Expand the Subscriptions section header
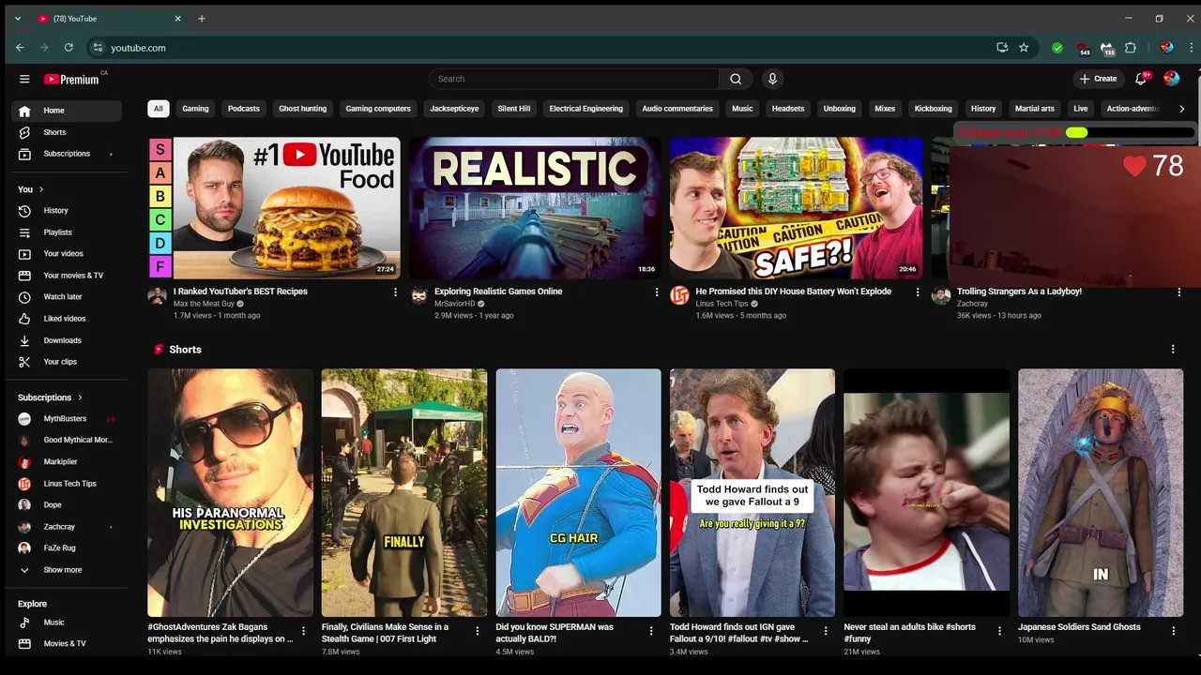This screenshot has height=675, width=1201. point(51,397)
